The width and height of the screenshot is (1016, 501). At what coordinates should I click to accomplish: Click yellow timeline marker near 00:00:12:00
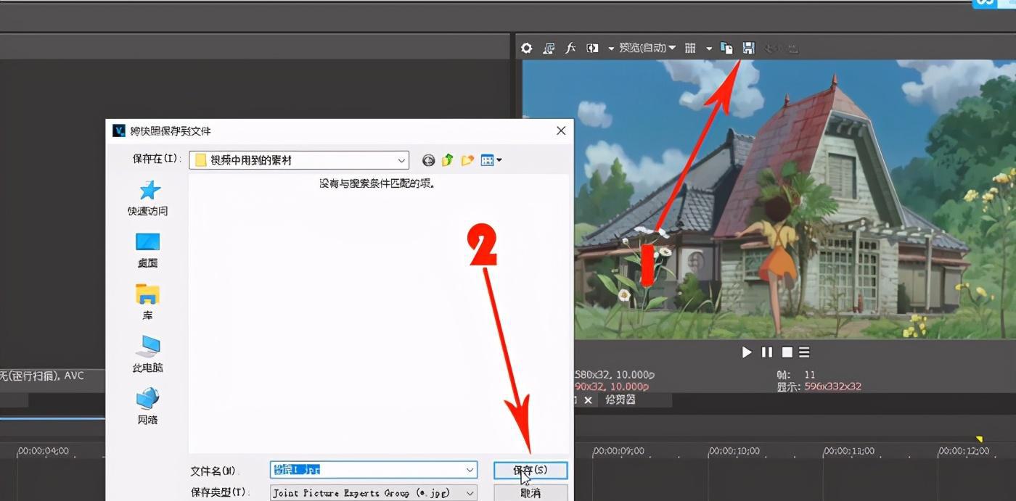[x=979, y=439]
